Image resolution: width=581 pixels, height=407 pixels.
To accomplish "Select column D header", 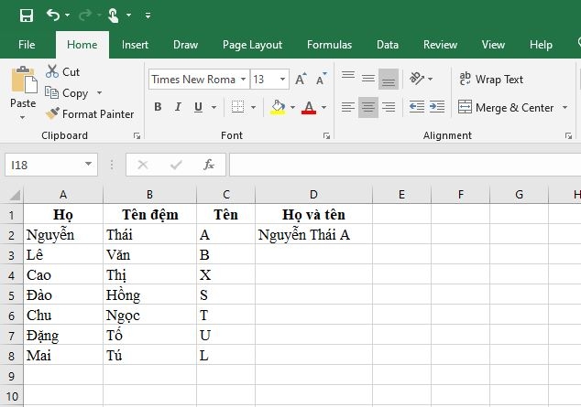I will coord(313,195).
